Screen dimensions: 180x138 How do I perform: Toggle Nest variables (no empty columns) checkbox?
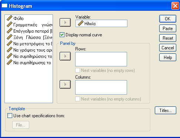[x=77, y=99]
